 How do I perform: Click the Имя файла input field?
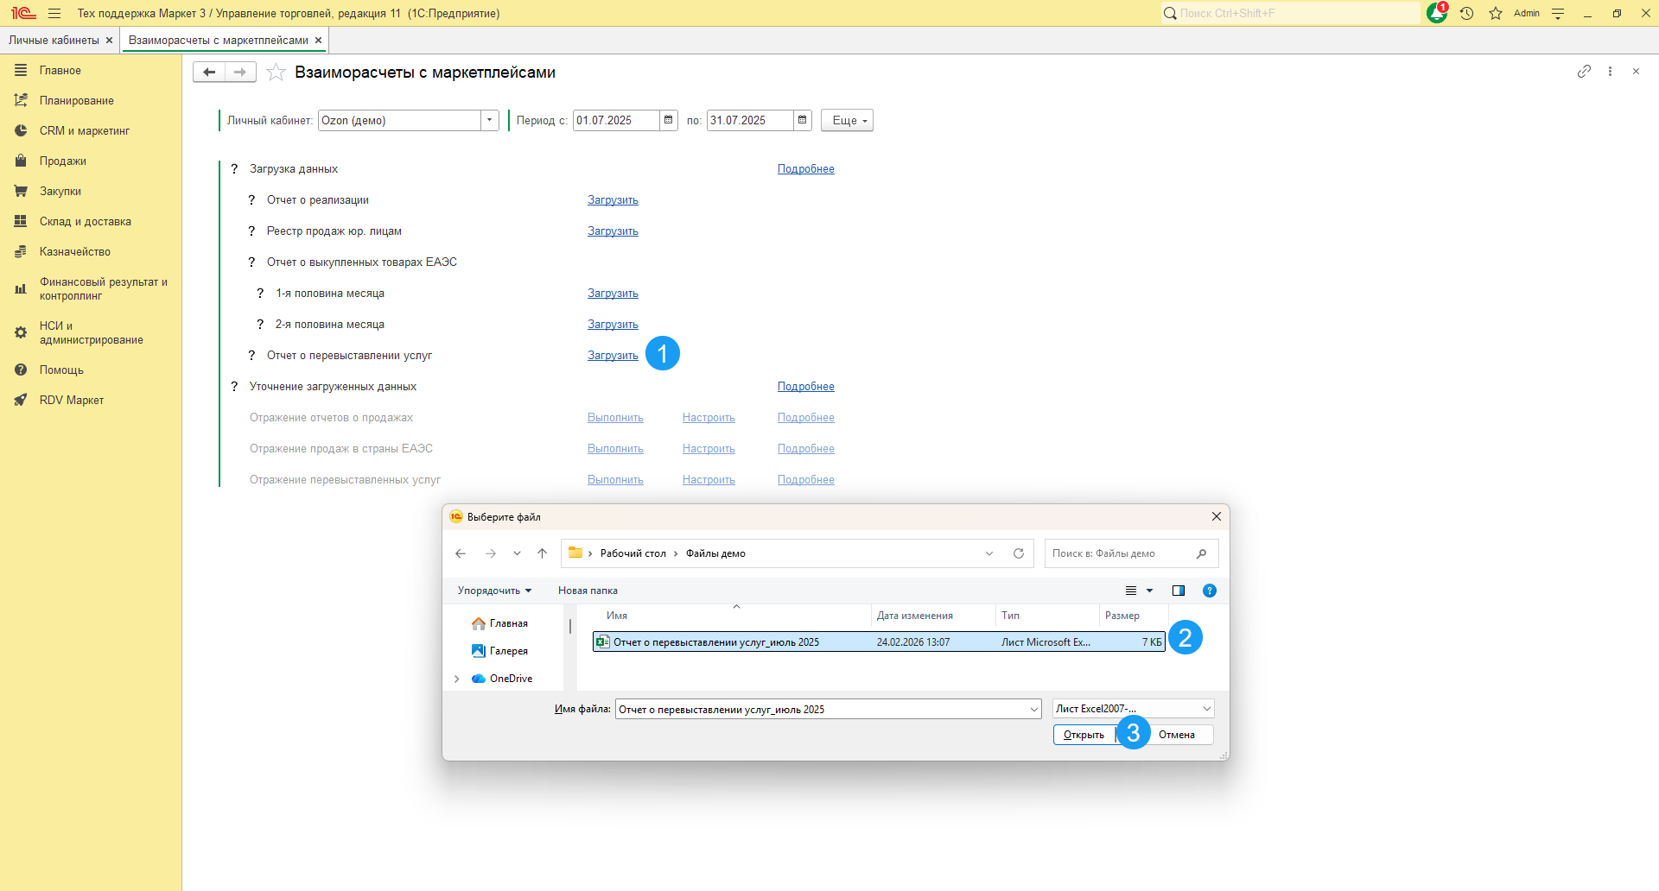pos(821,710)
